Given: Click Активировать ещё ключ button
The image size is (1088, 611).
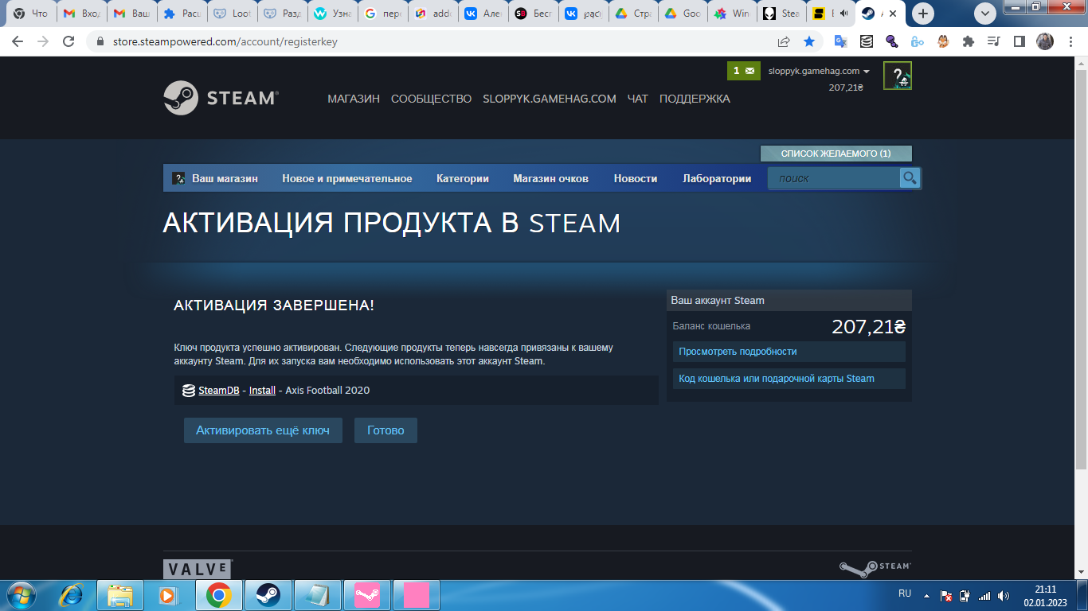Looking at the screenshot, I should 263,430.
